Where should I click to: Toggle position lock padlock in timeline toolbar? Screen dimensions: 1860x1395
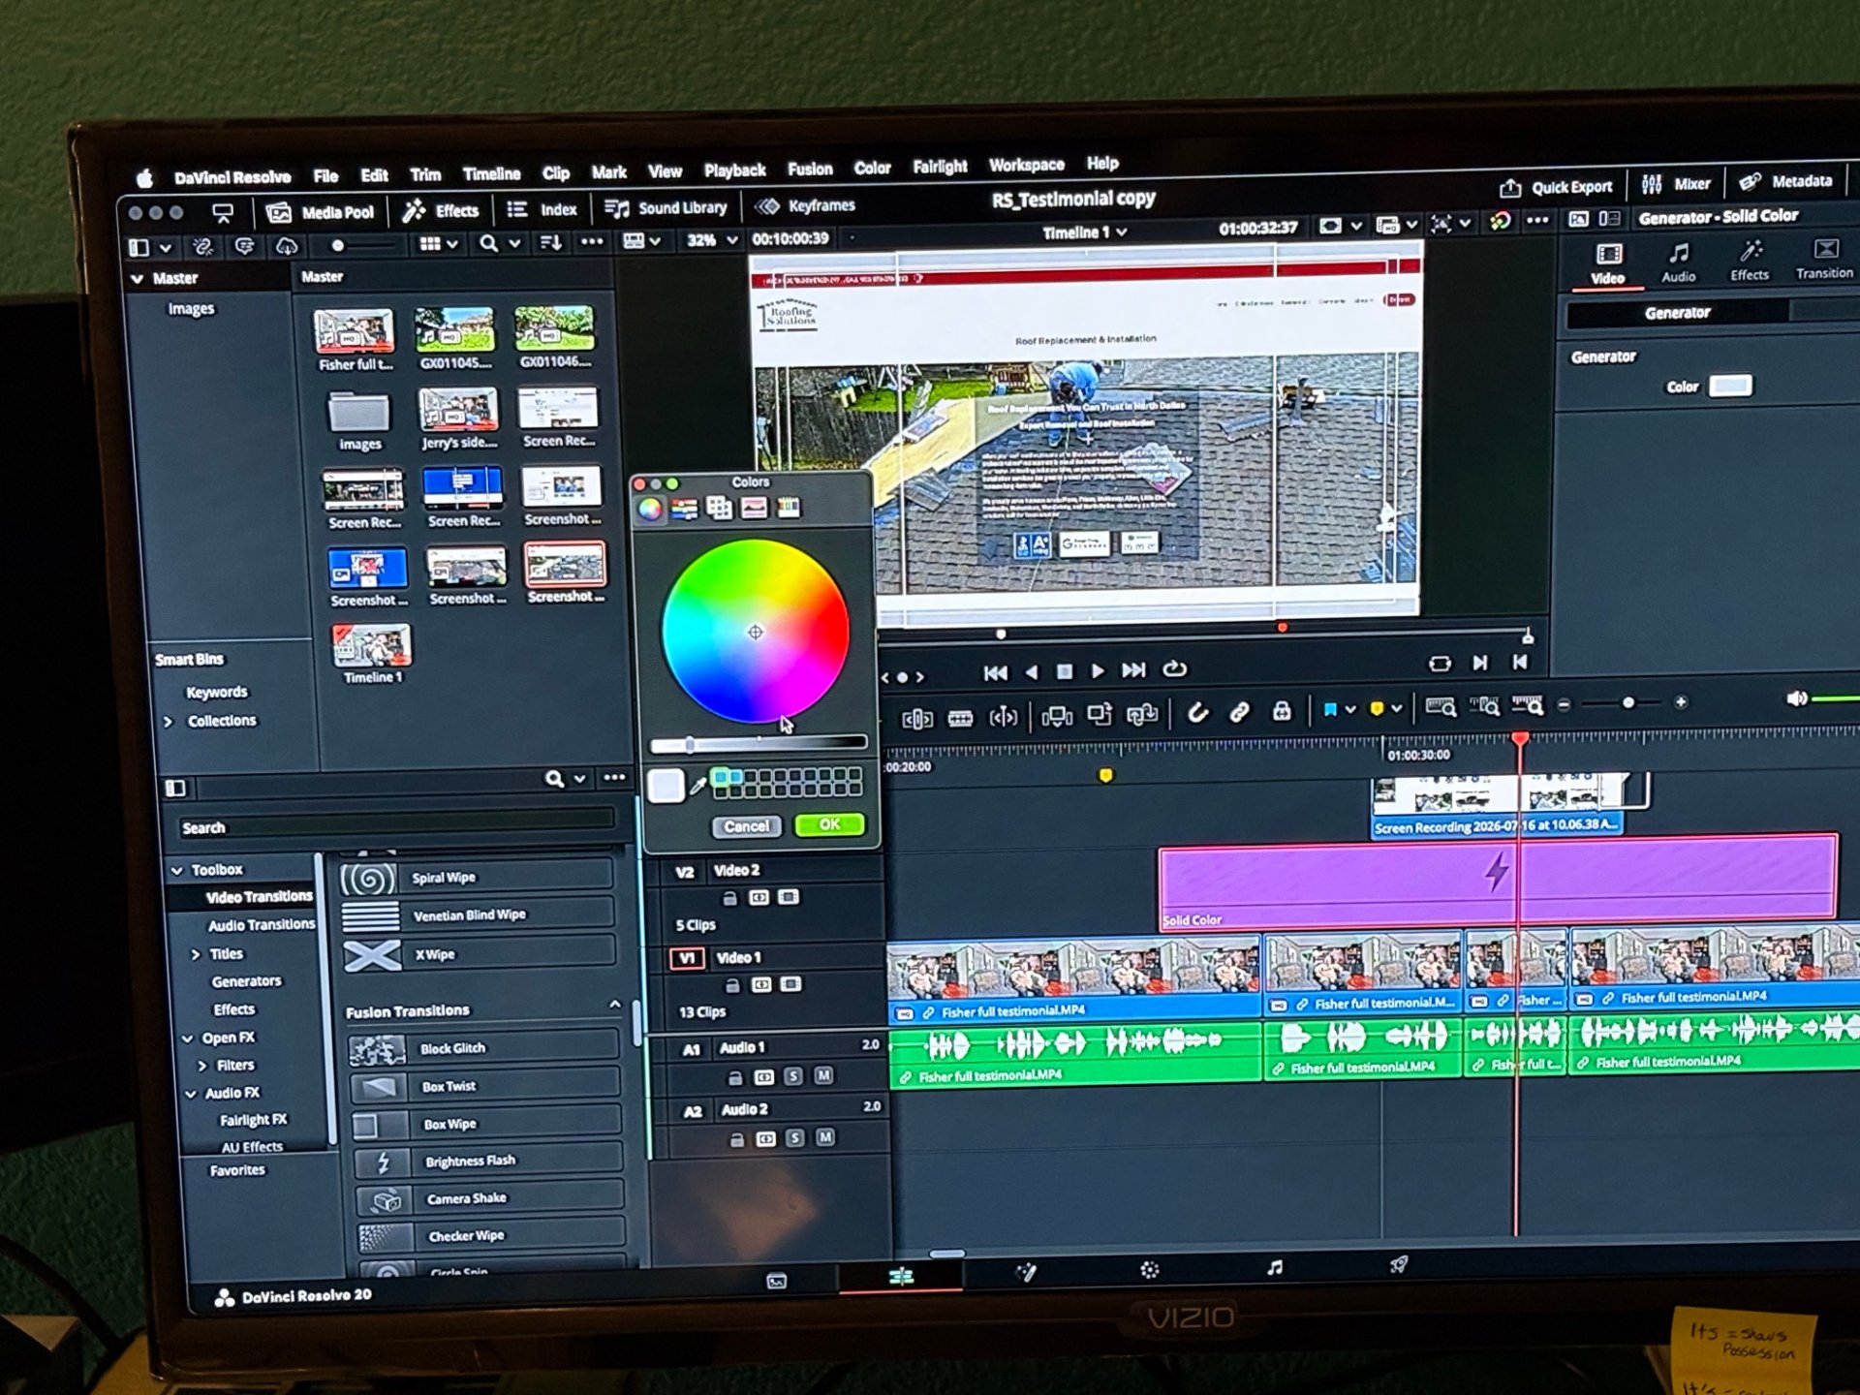click(x=1282, y=712)
